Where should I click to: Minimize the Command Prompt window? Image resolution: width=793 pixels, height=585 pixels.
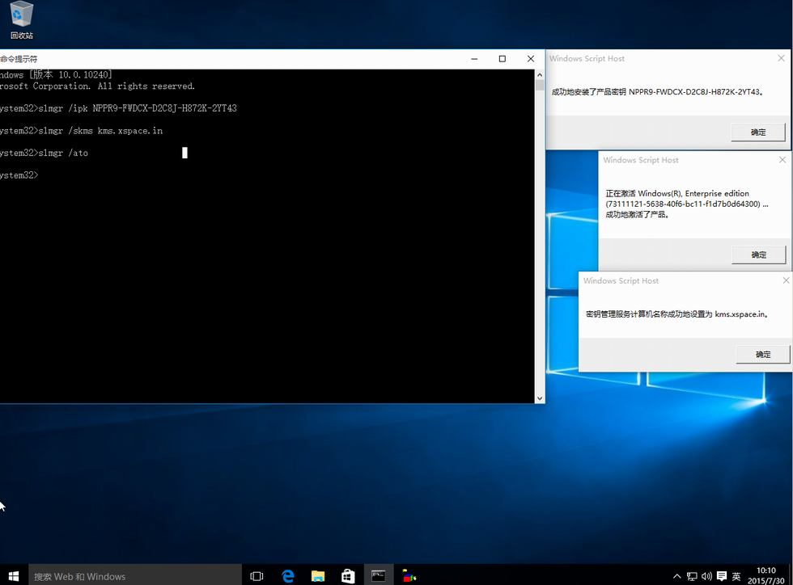[x=474, y=59]
